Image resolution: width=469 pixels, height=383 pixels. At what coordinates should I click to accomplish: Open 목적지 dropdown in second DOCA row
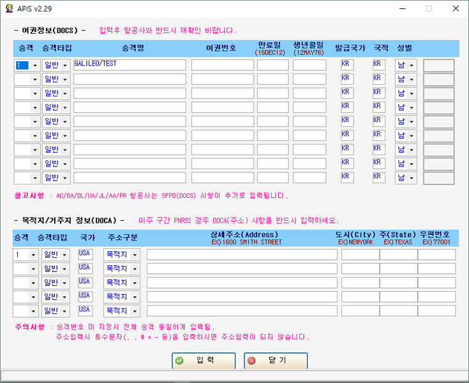[x=135, y=269]
